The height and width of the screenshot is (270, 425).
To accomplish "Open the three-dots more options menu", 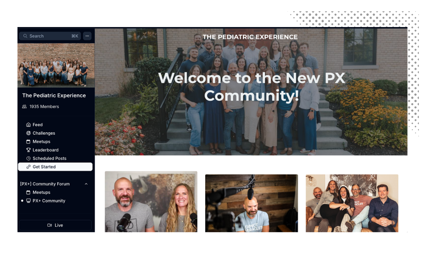I will click(87, 36).
